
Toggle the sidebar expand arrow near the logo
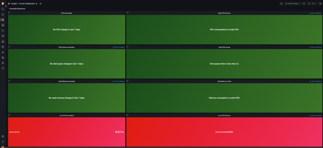[6, 6]
